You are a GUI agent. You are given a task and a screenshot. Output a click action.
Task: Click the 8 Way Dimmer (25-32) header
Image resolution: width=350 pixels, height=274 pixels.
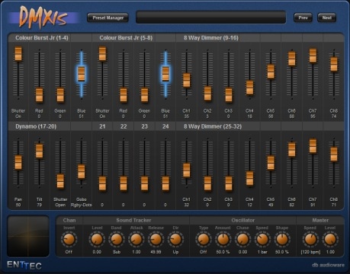(213, 126)
